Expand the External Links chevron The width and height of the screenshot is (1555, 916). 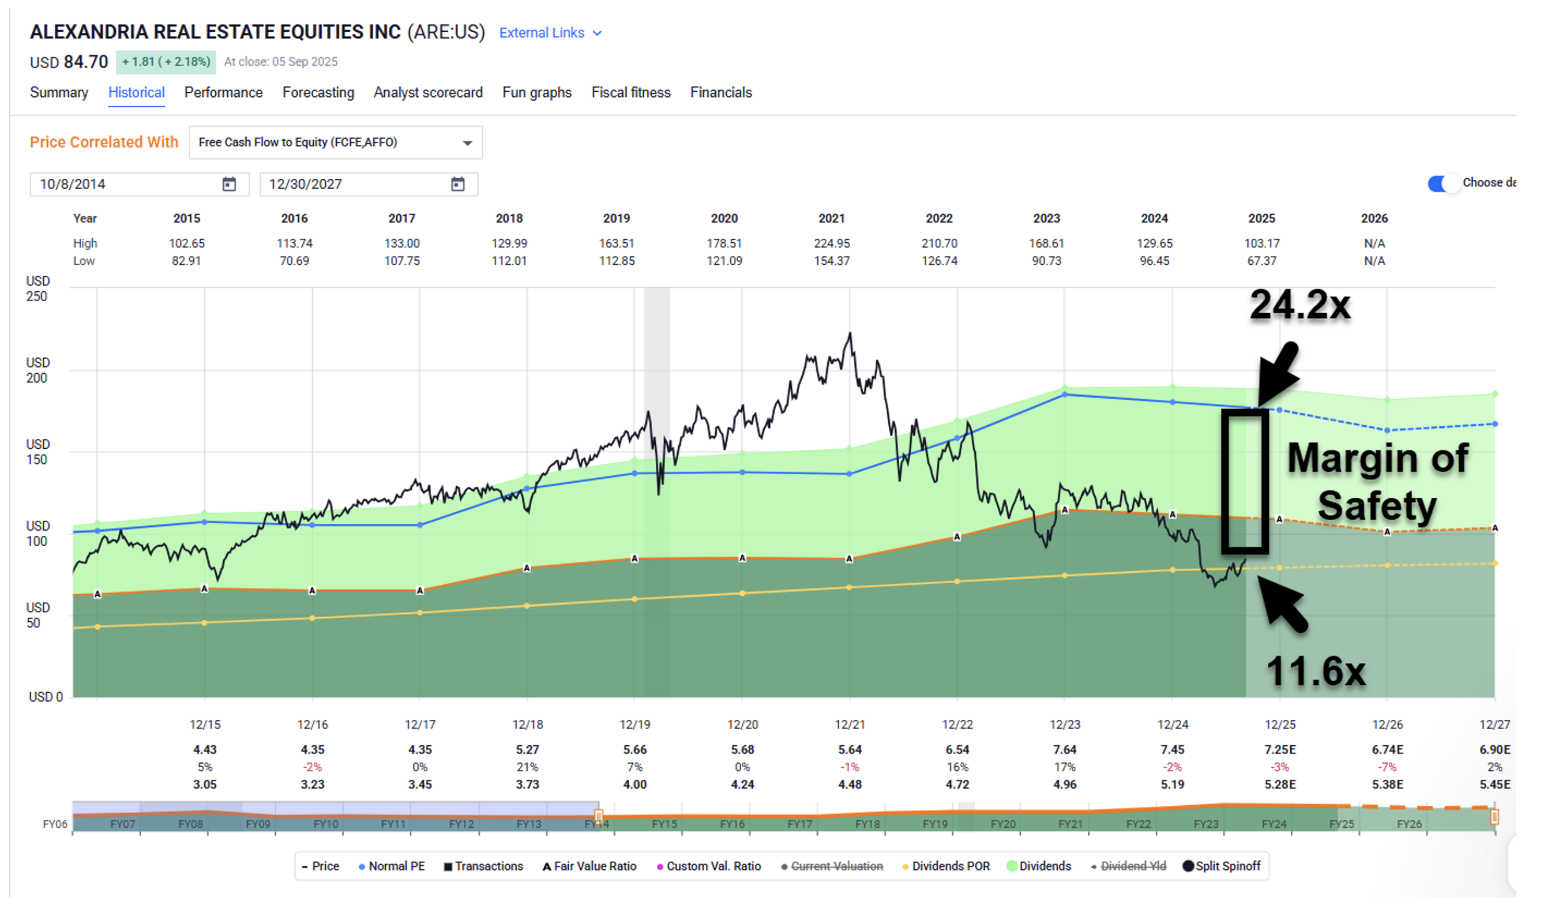[x=598, y=33]
